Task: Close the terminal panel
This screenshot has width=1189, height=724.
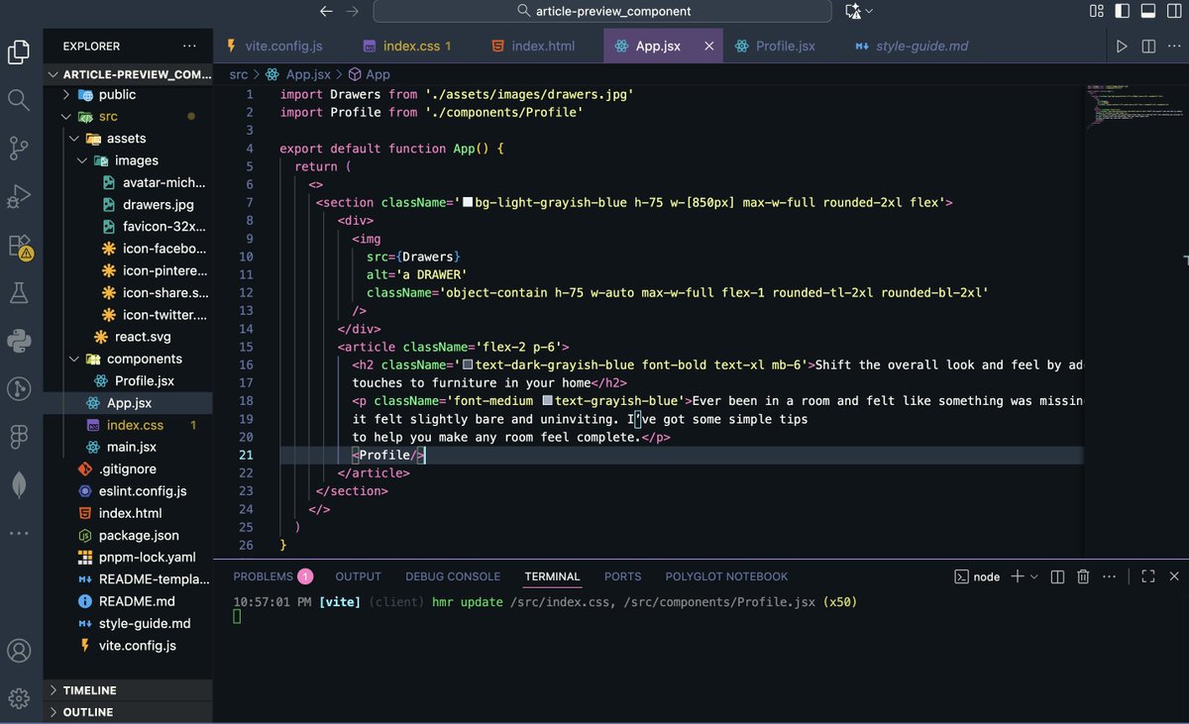Action: click(1174, 576)
